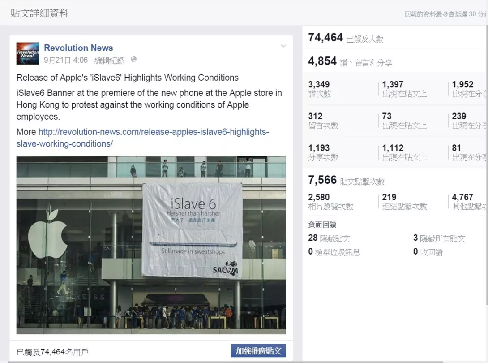488x363 pixels.
Task: Click the 81 shares on shares stat
Action: 469,152
